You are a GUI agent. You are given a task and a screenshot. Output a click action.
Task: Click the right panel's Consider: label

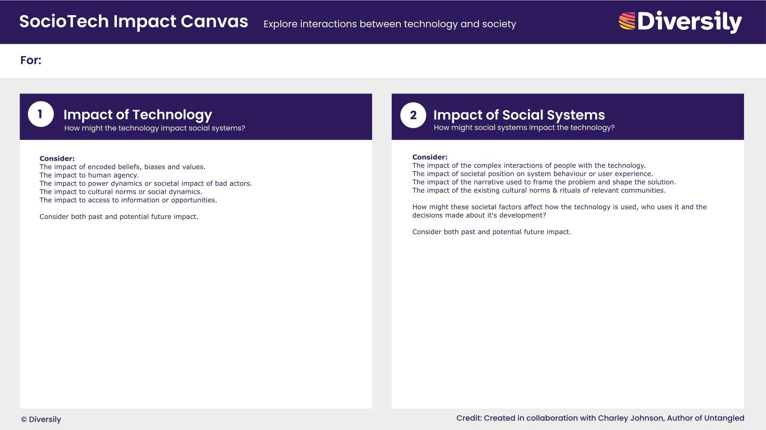(x=430, y=157)
